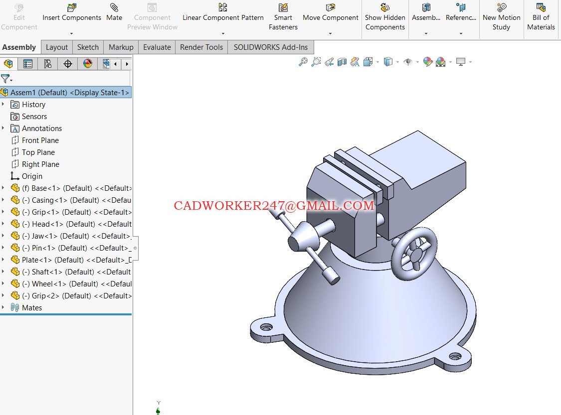Toggle the Section View icon
The width and height of the screenshot is (561, 415).
click(x=342, y=62)
